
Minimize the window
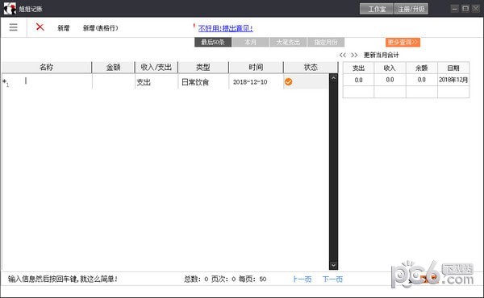pyautogui.click(x=455, y=9)
